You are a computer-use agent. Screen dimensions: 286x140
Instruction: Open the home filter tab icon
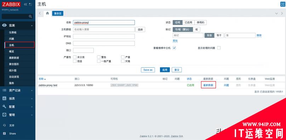[x=47, y=13]
